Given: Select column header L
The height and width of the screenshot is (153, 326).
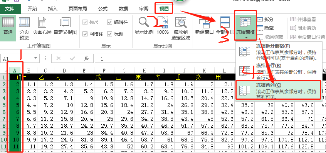Looking at the screenshot, I should pyautogui.click(x=224, y=71).
